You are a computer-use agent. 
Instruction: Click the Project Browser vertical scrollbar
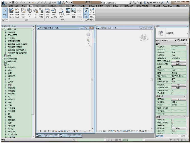[33, 73]
